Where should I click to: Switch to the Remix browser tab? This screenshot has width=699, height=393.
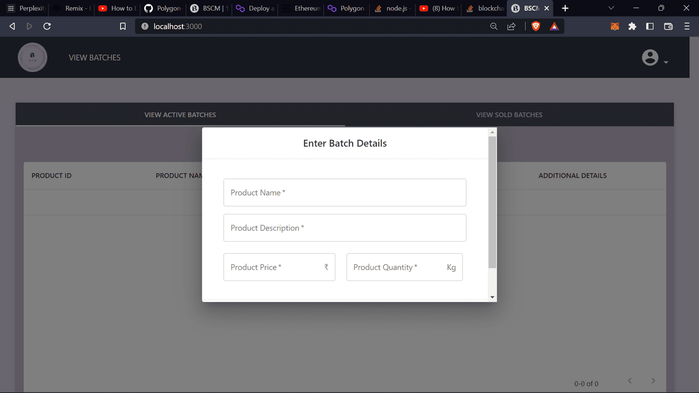pos(72,8)
